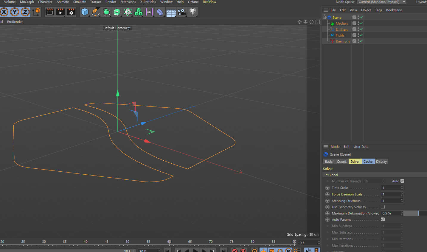Viewport: 427px width, 252px height.
Task: Open the Bookmarks menu in Object Manager
Action: pos(394,10)
